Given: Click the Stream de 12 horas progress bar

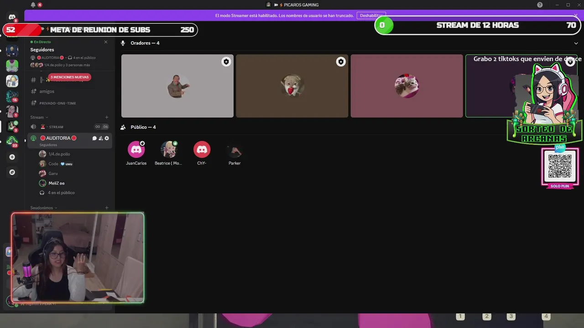Looking at the screenshot, I should pyautogui.click(x=477, y=25).
